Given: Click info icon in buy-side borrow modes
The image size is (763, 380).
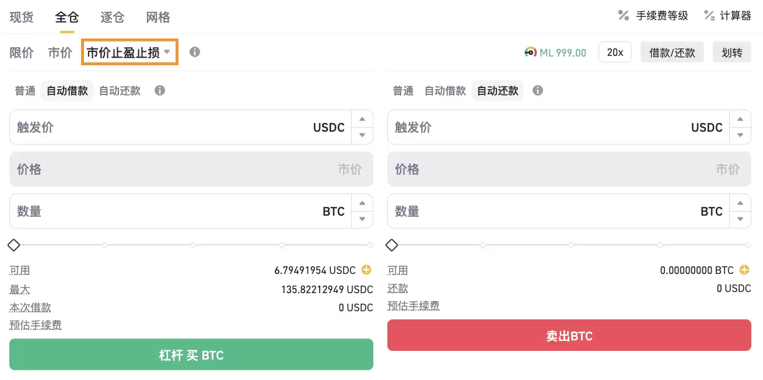Looking at the screenshot, I should 159,90.
